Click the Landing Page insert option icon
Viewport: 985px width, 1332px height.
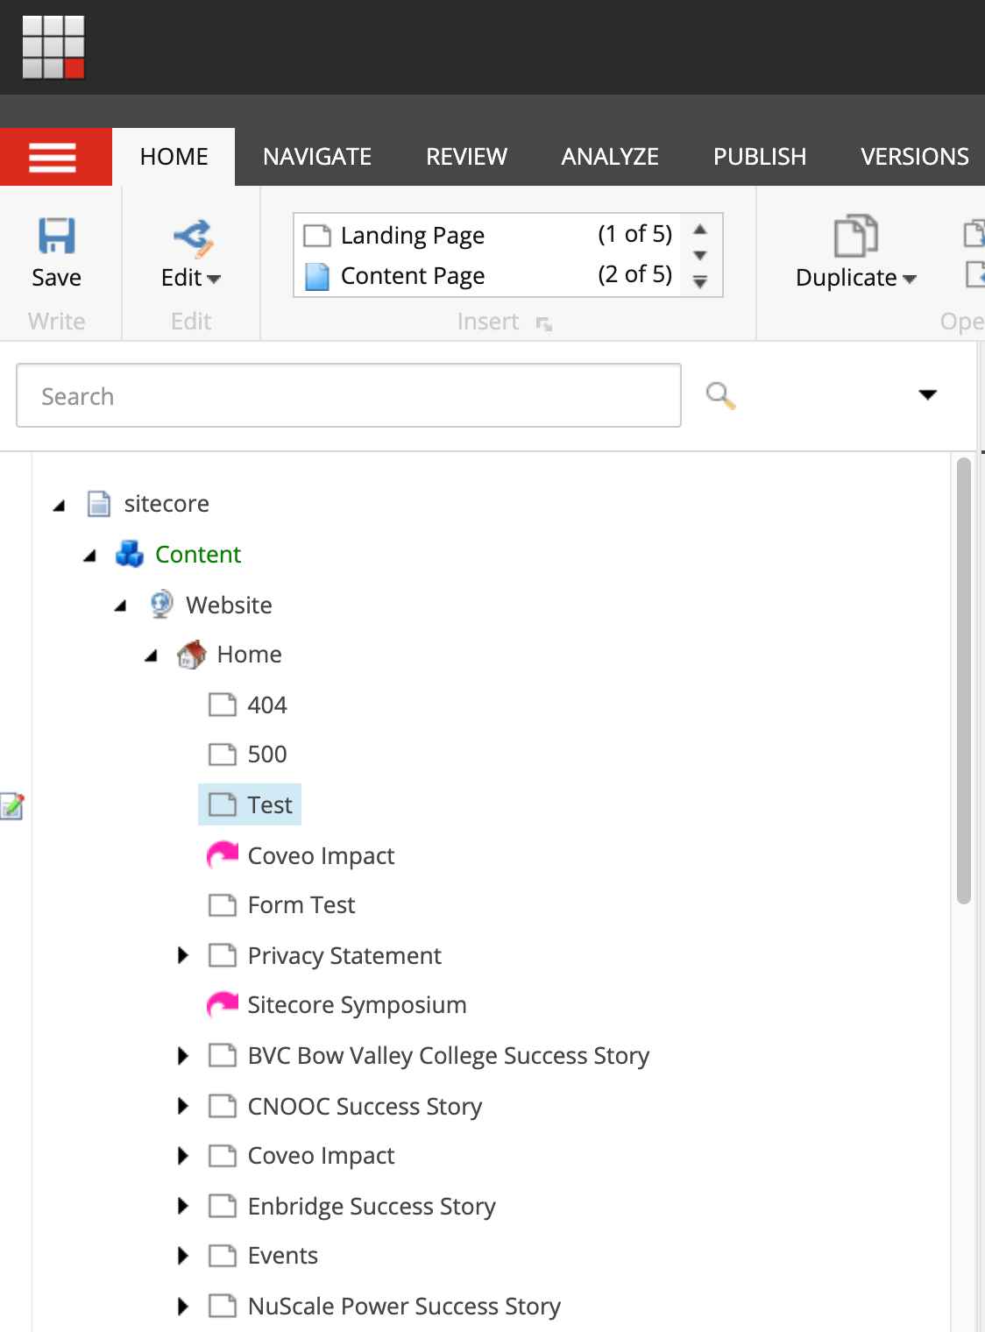click(316, 236)
